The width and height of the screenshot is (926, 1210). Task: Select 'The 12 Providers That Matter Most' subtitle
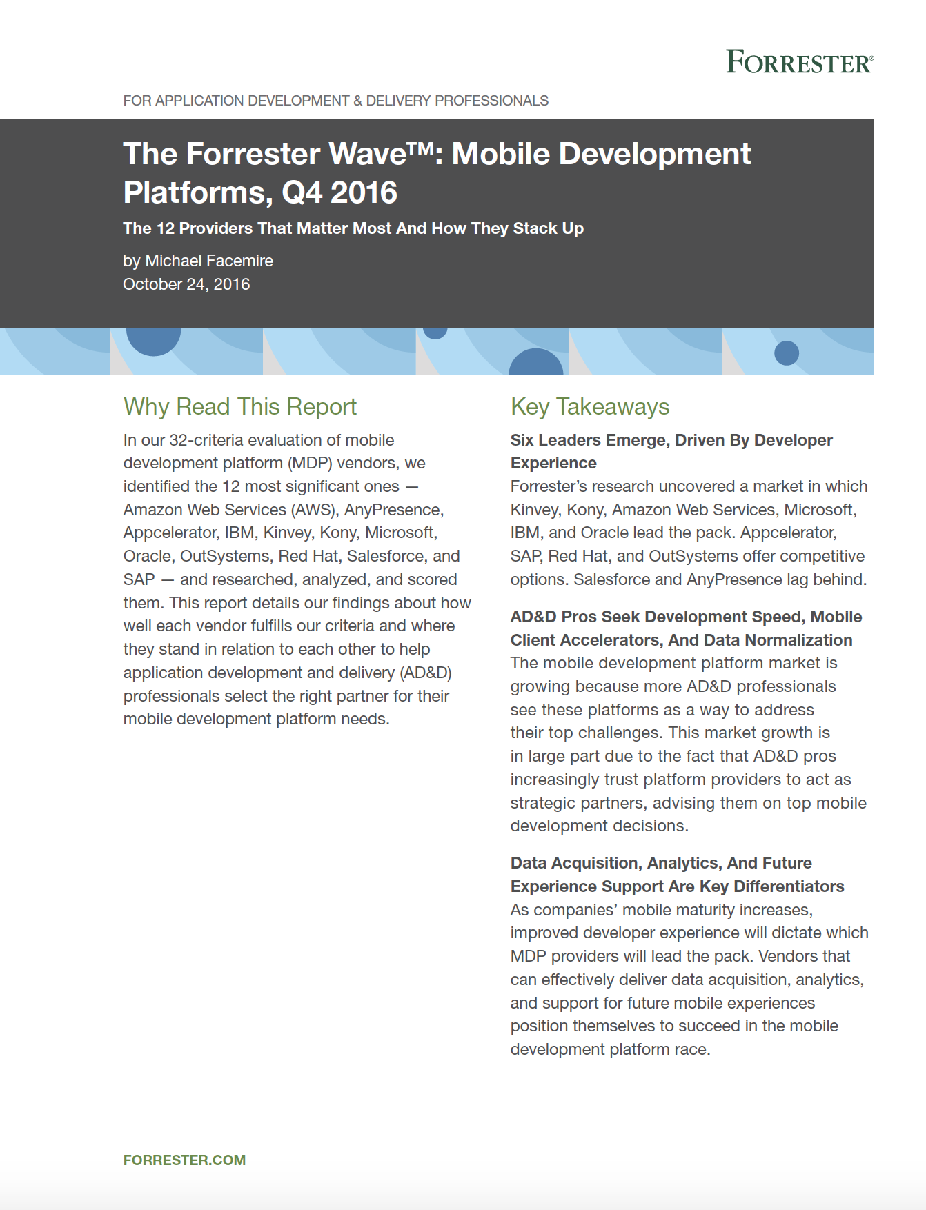tap(353, 228)
